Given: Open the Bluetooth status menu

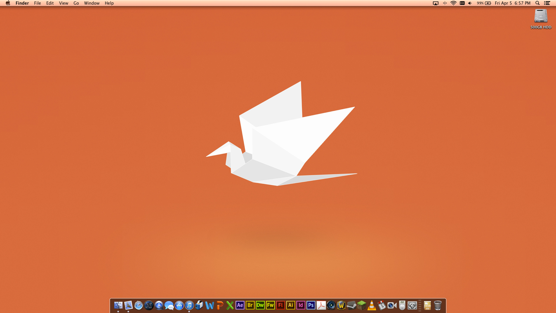Looking at the screenshot, I should coord(445,3).
